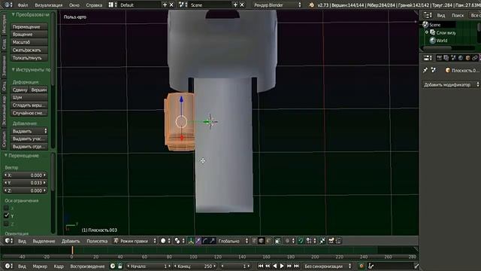The height and width of the screenshot is (271, 481).
Task: Select the translate manipulator arrow icon
Action: [x=198, y=241]
